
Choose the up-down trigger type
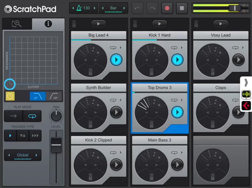click(x=23, y=136)
